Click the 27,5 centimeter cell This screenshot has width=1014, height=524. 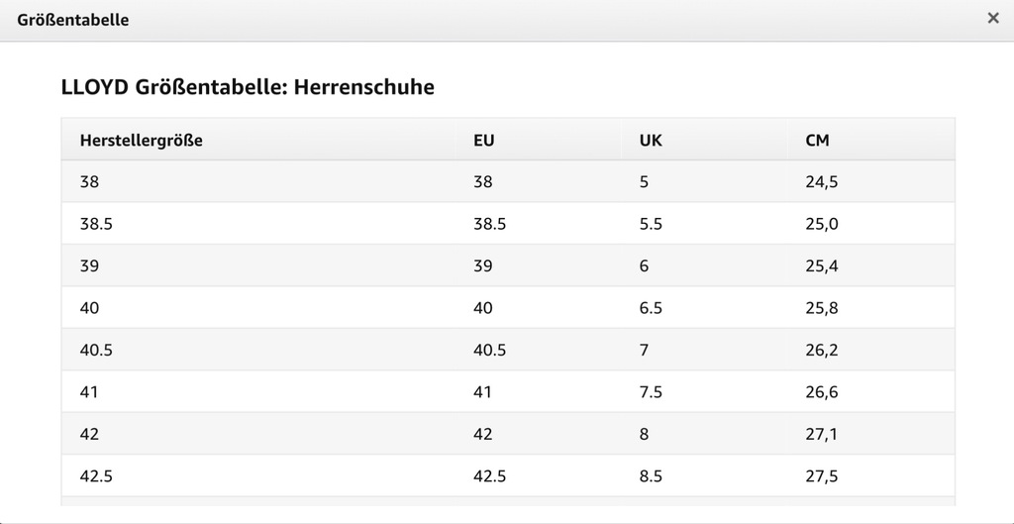tap(822, 476)
